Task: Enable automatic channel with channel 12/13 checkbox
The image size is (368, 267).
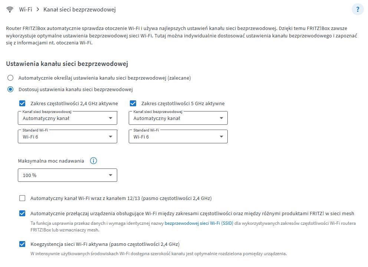Action: click(22, 198)
